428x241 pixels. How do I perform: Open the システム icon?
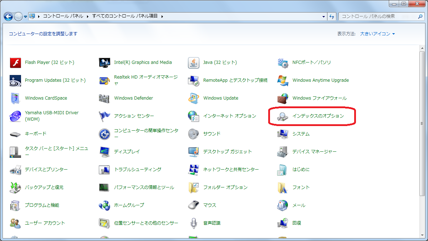[x=283, y=134]
